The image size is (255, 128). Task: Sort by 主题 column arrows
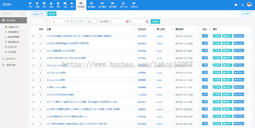tap(135, 29)
